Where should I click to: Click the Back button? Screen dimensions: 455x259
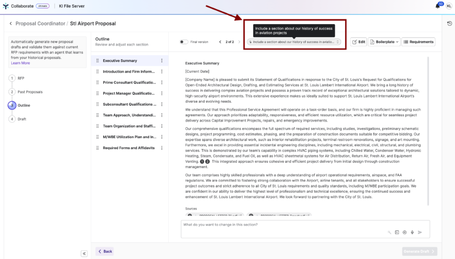[105, 251]
